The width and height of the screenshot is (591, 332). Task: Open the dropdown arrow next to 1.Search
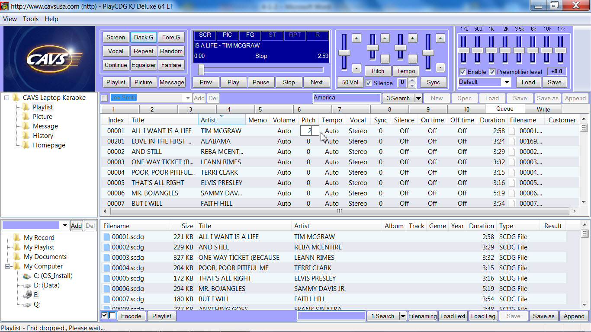(403, 316)
